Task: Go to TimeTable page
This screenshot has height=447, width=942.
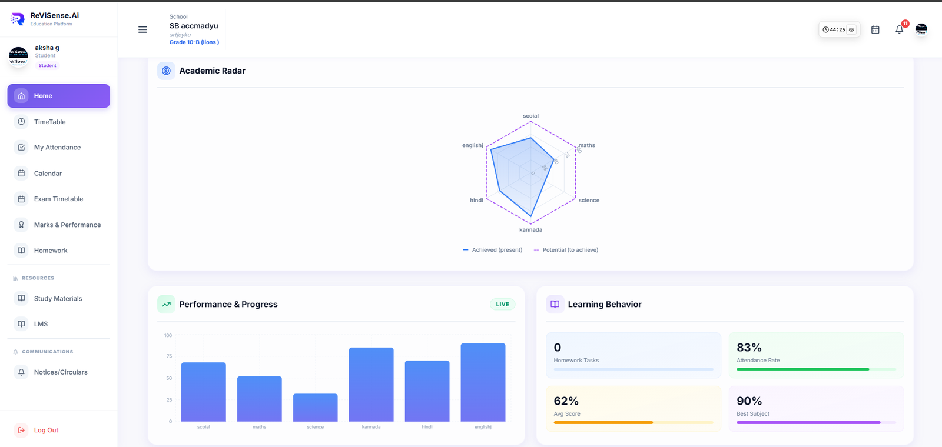Action: point(59,122)
